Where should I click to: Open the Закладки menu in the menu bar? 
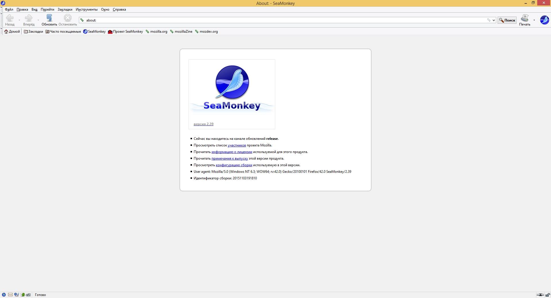(65, 9)
